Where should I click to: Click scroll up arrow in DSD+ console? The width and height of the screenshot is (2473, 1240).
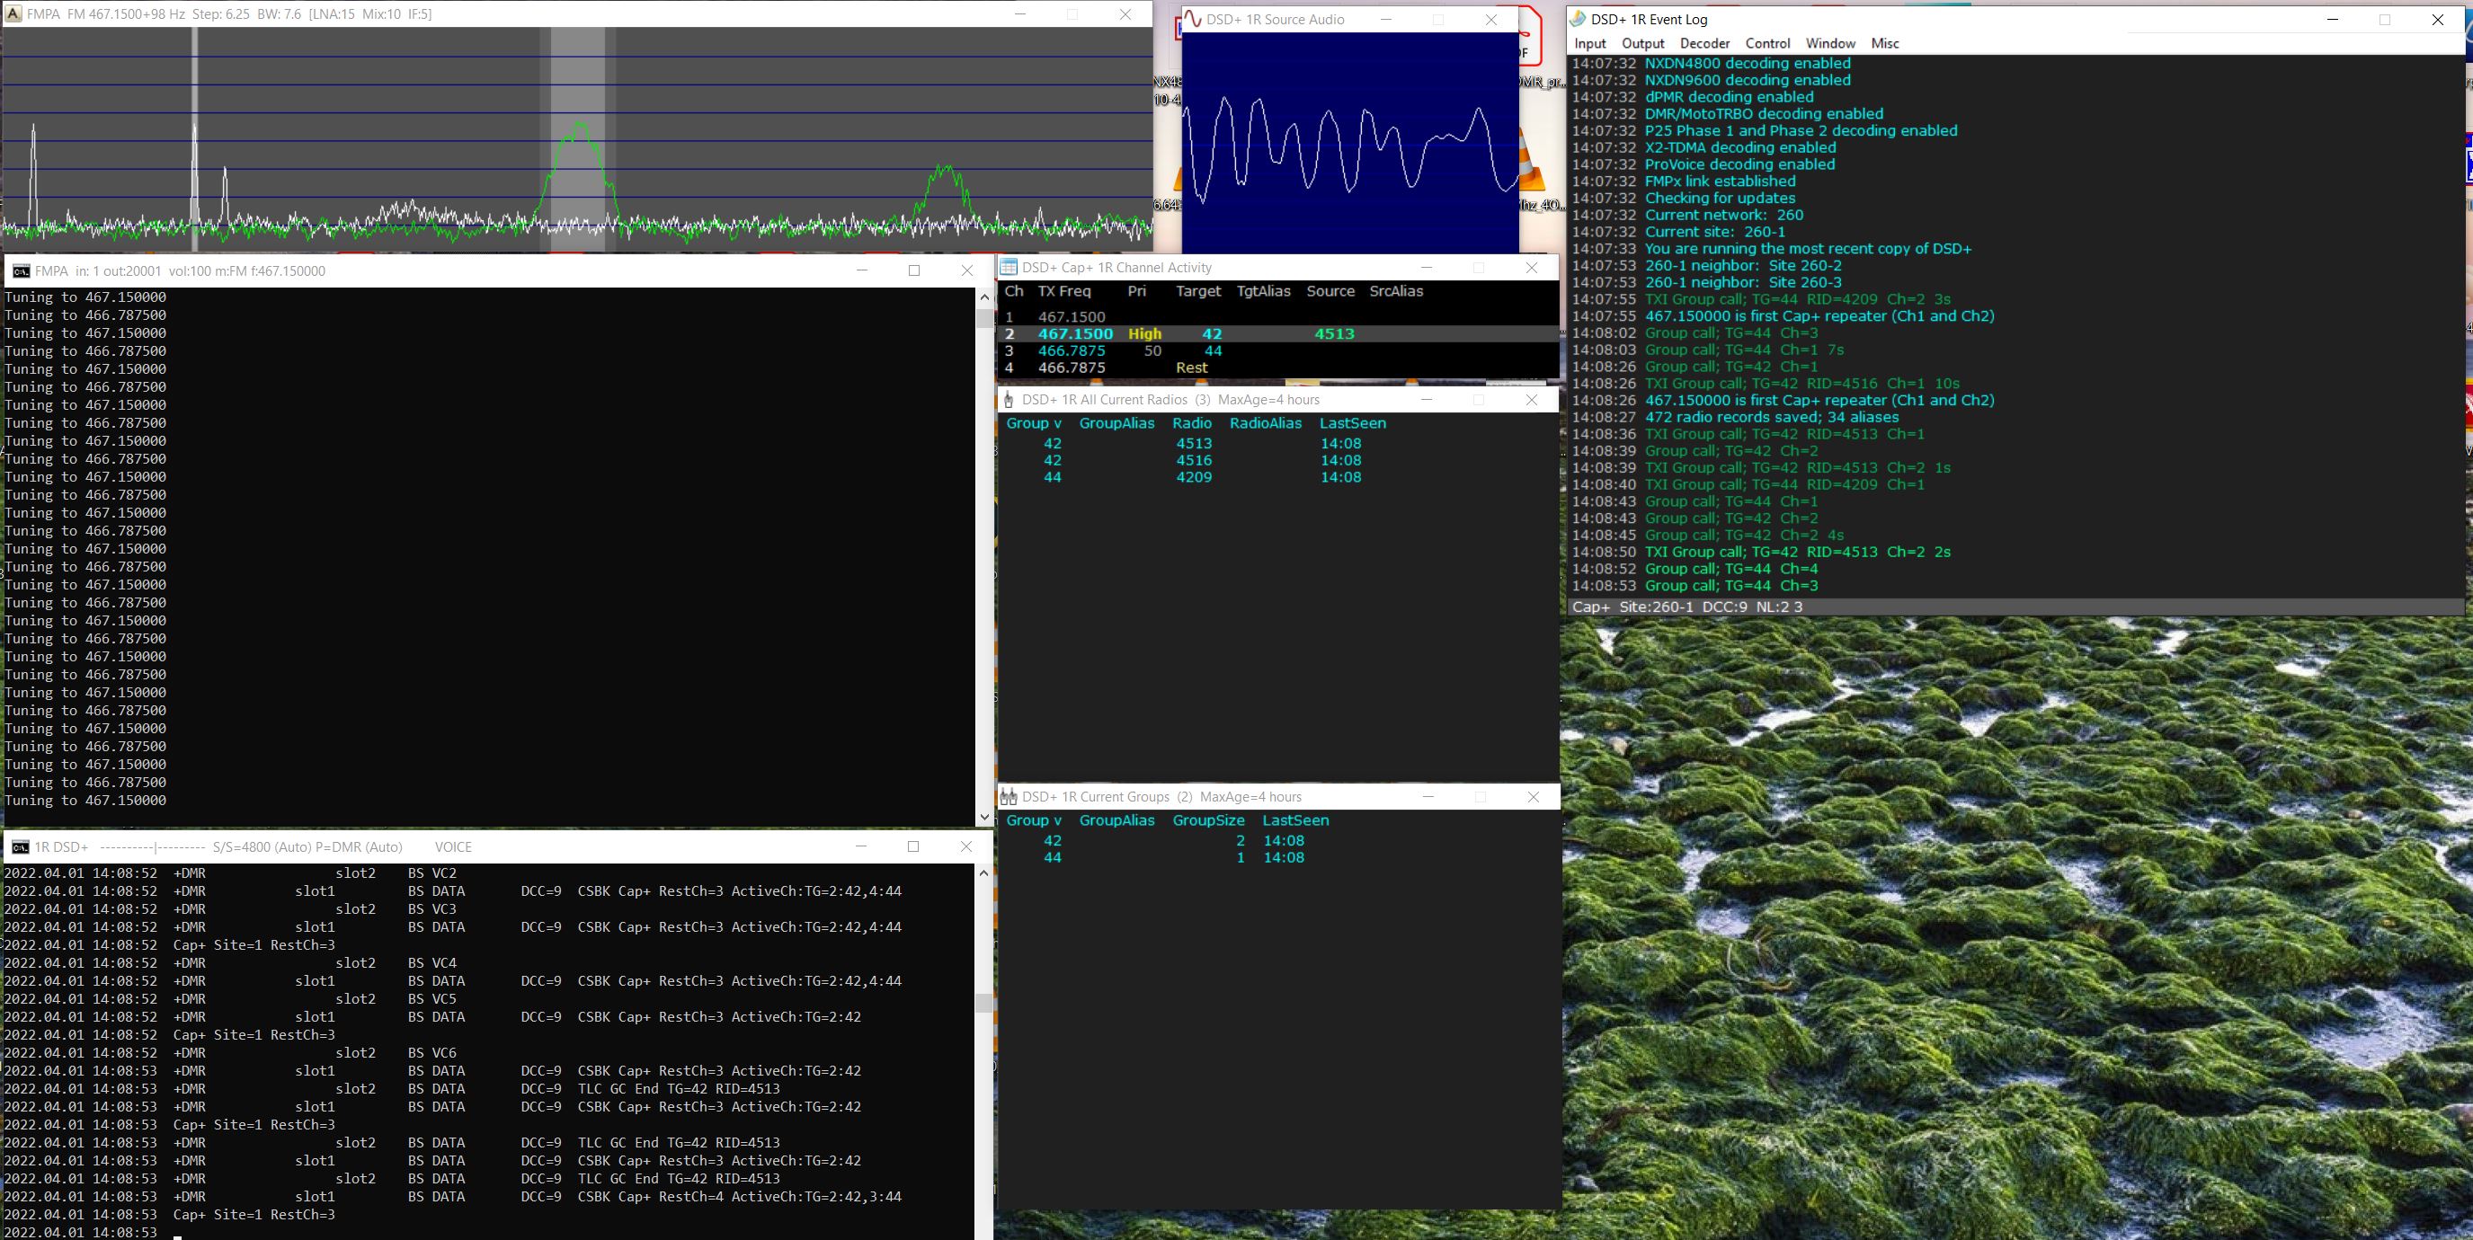[x=984, y=872]
